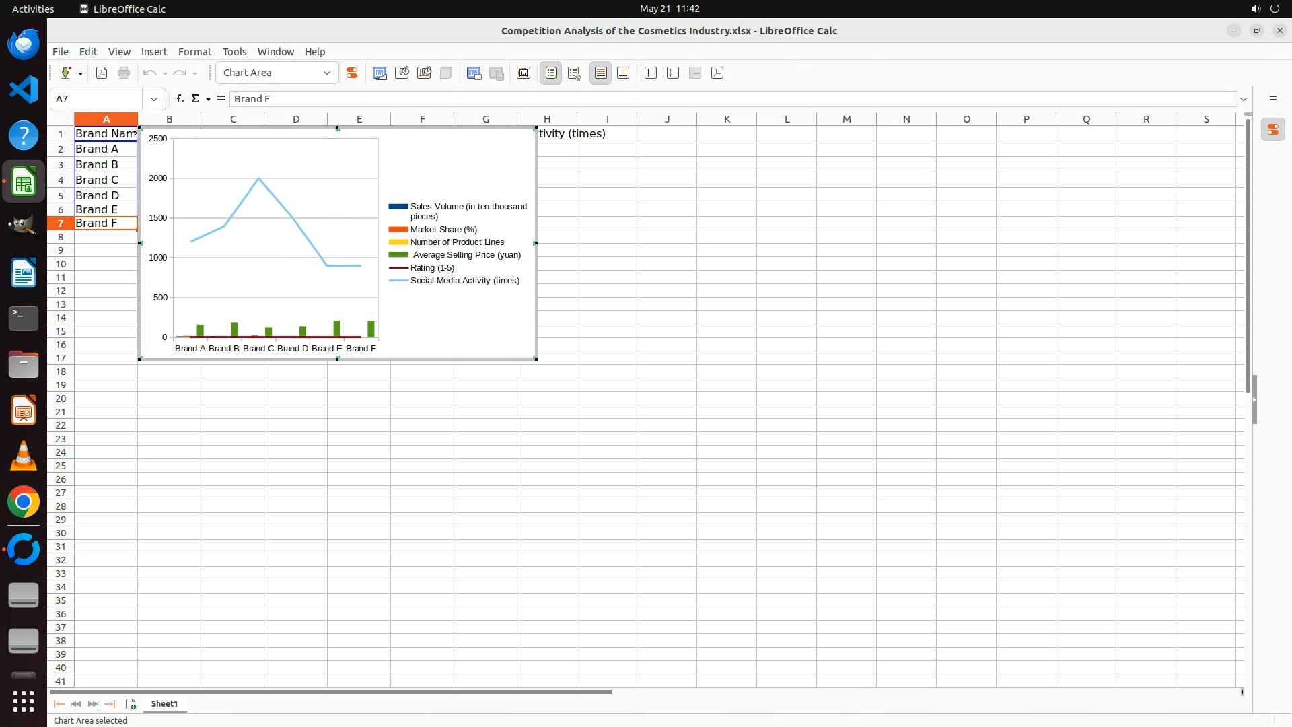Click Average Selling Price green legend swatch
The width and height of the screenshot is (1292, 727).
(398, 255)
